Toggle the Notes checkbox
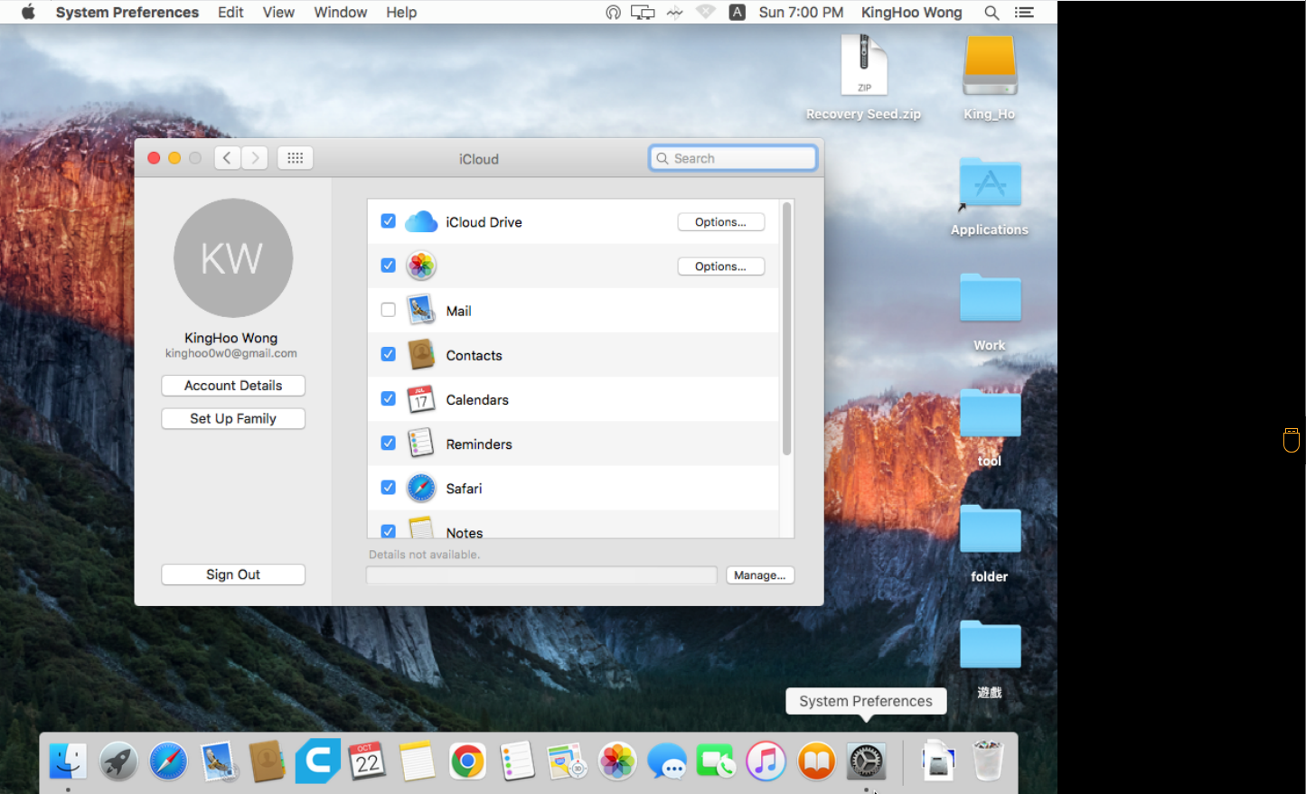The height and width of the screenshot is (794, 1306). tap(389, 531)
